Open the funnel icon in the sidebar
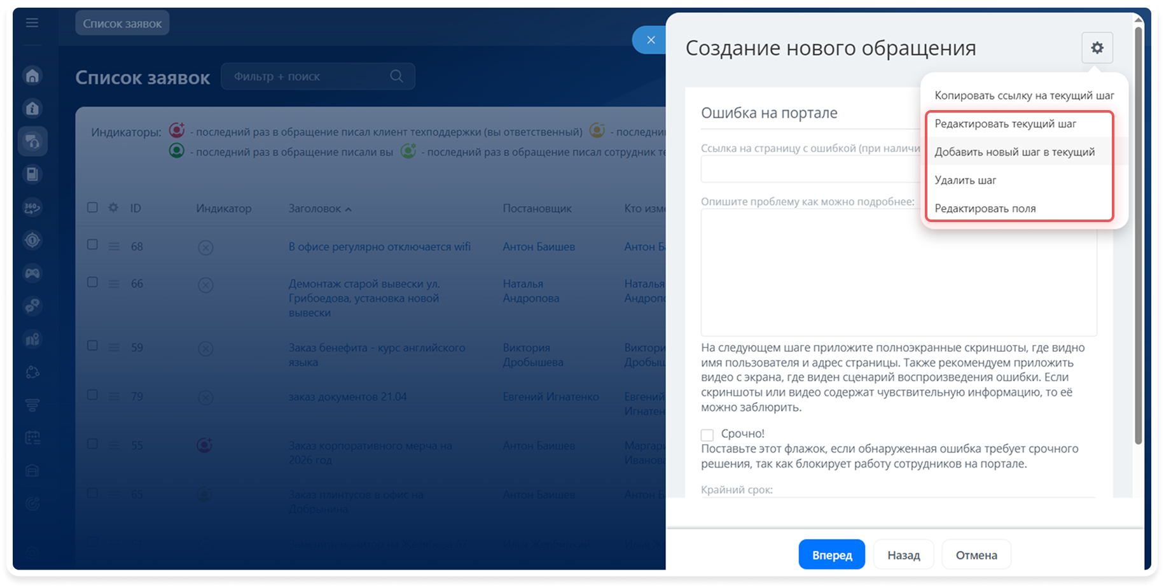1164x588 pixels. [32, 405]
